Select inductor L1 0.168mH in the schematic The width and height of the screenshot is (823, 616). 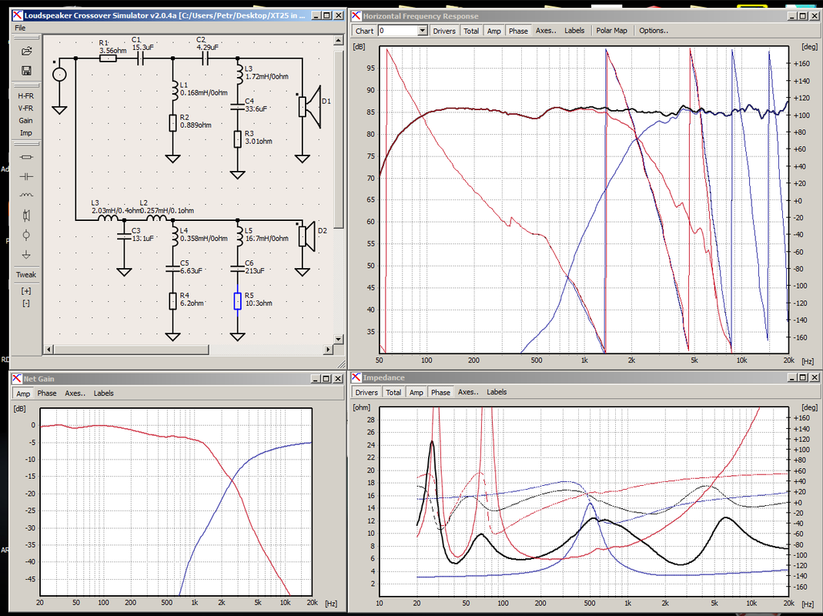click(x=173, y=90)
